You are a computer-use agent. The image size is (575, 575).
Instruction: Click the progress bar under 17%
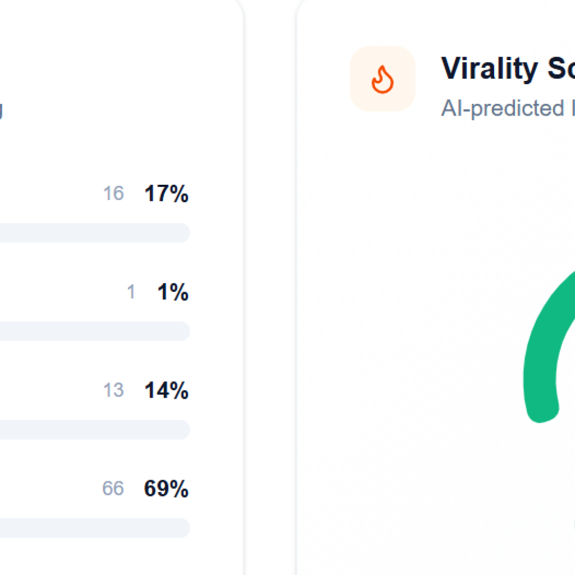tap(95, 232)
